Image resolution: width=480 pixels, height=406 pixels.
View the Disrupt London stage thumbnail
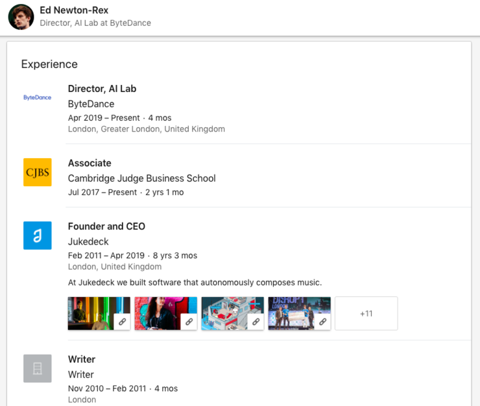(x=299, y=313)
